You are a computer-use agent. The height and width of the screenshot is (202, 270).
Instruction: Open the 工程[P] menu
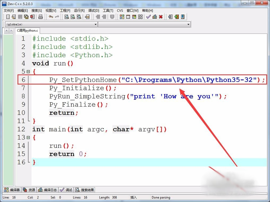coord(65,11)
